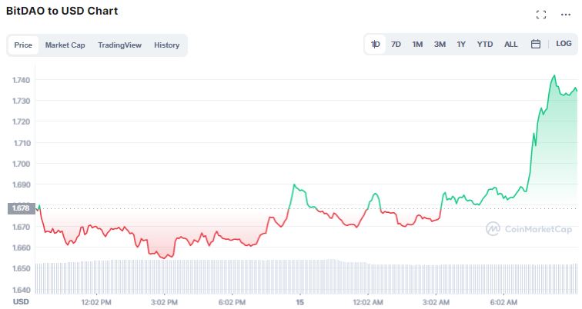Click the BitDAO to USD Chart heading

[62, 11]
